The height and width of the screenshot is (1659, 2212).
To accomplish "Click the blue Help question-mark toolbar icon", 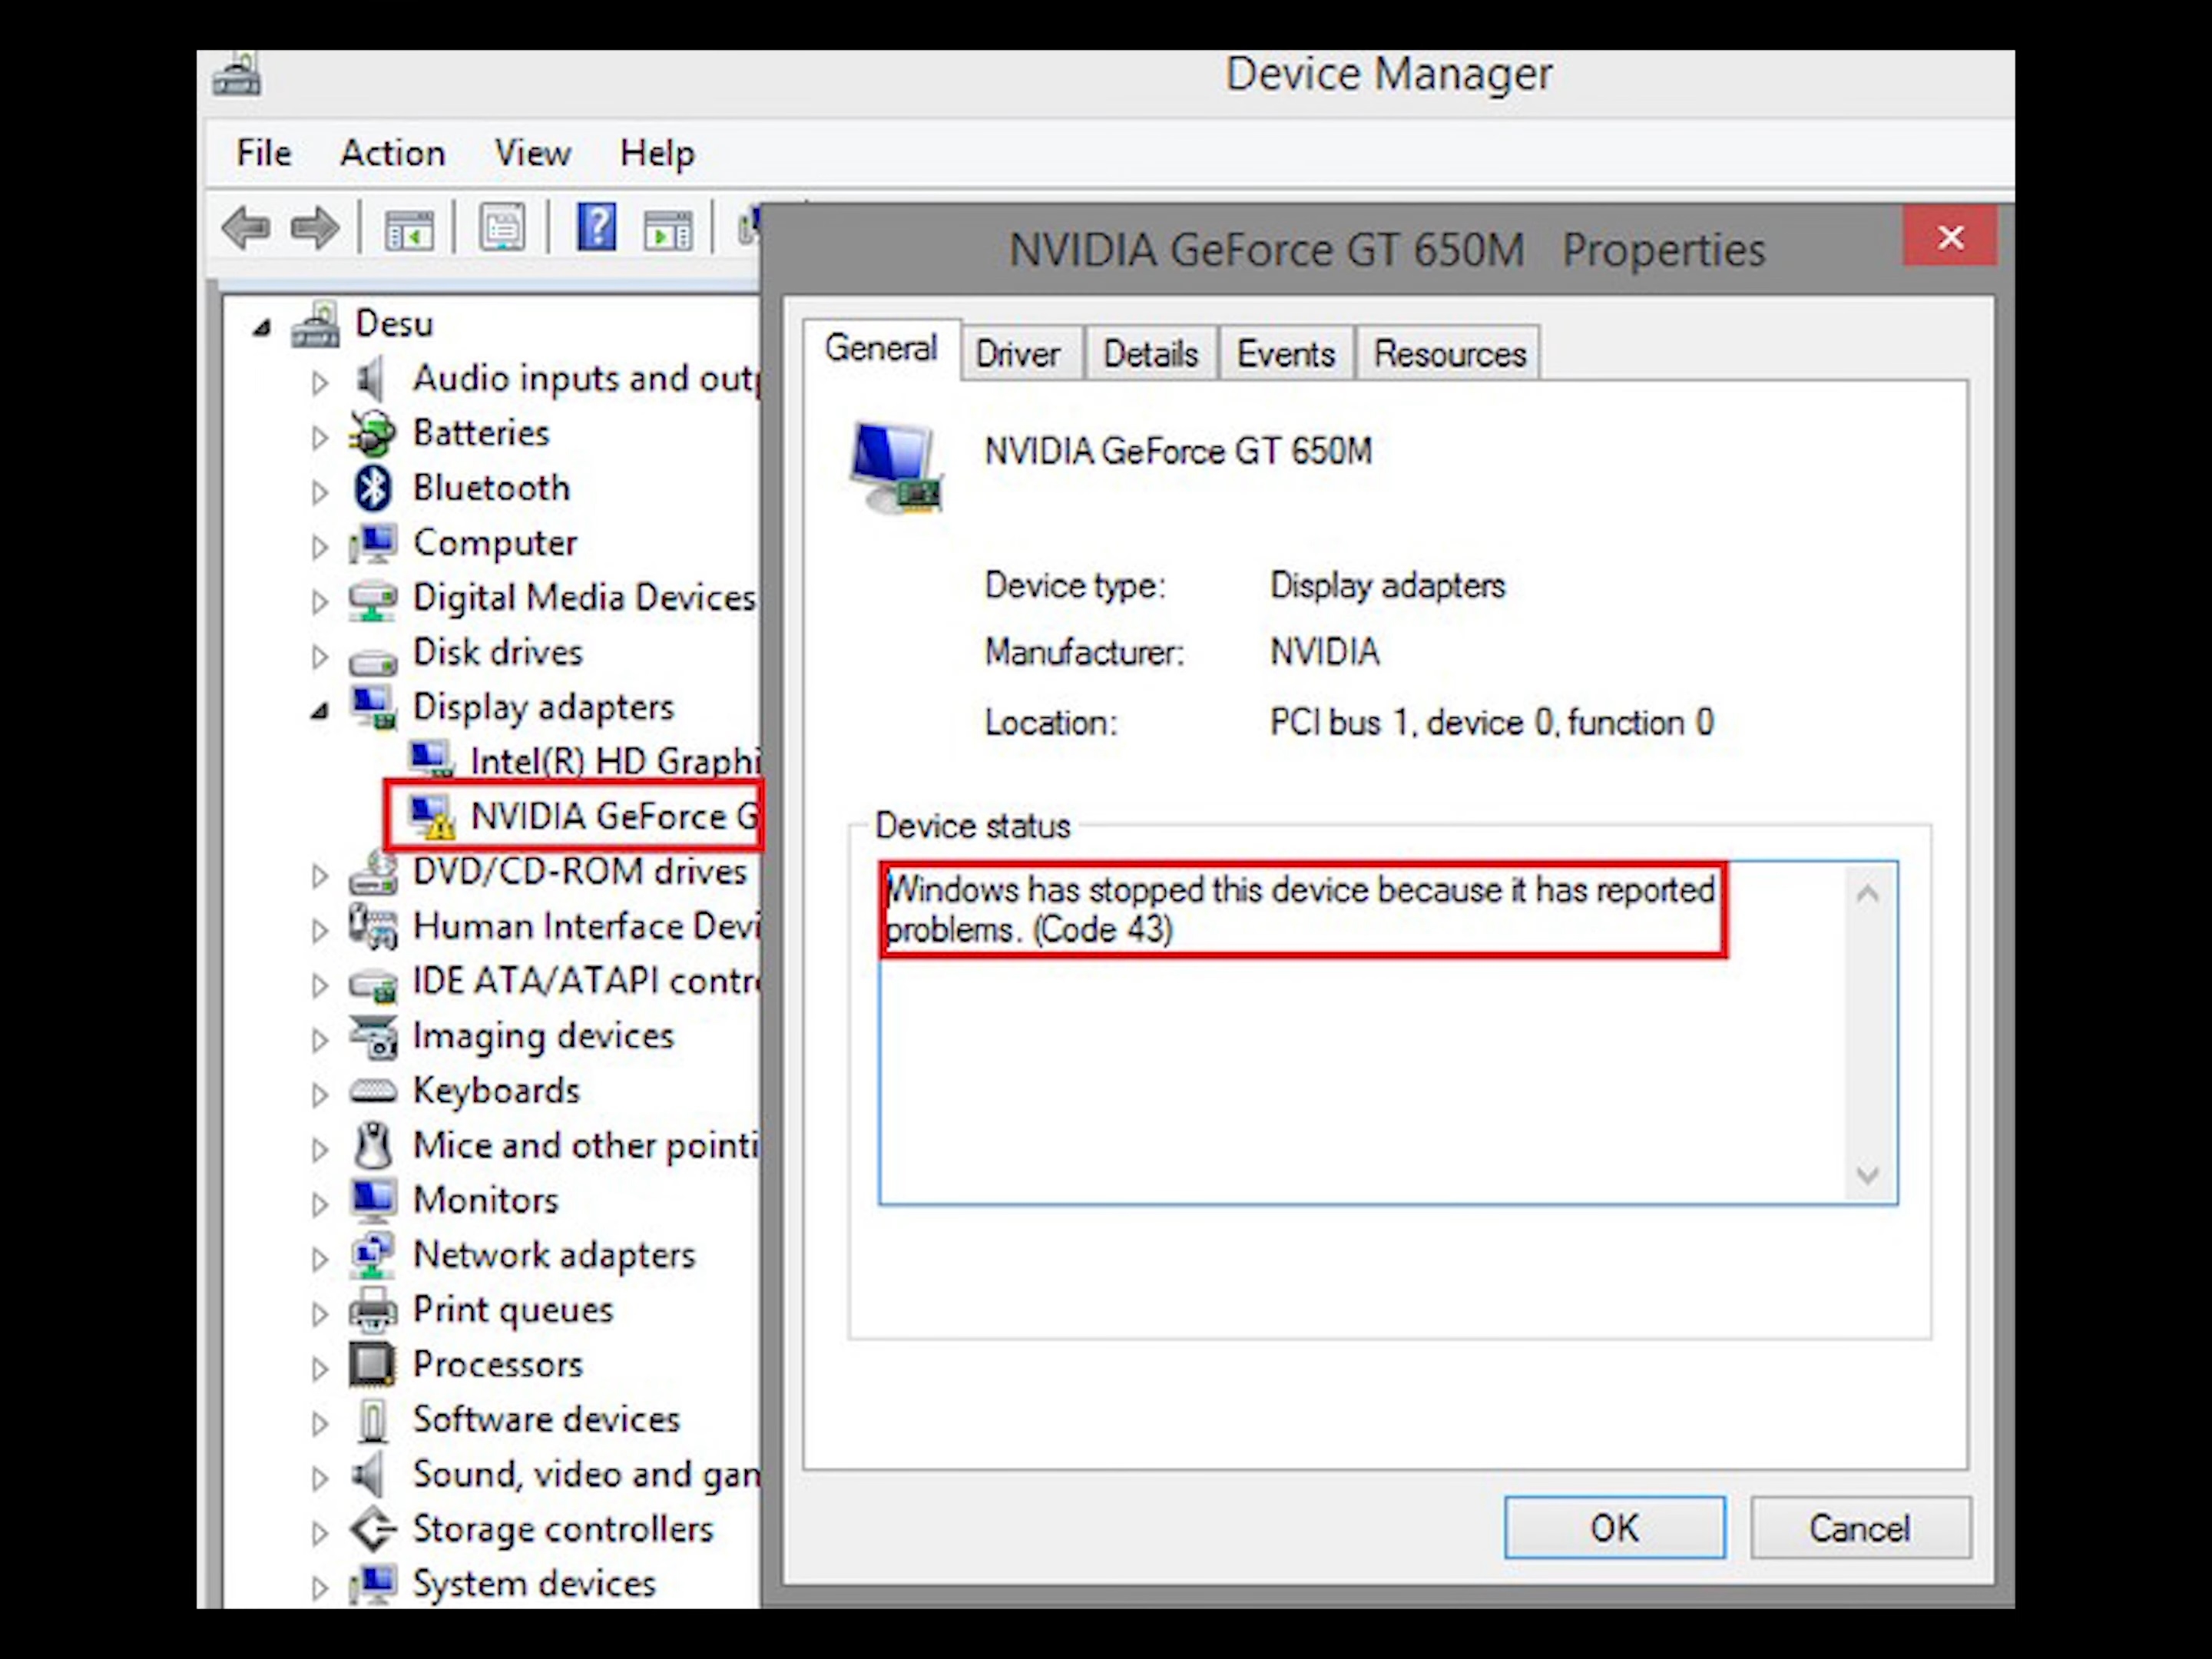I will (x=597, y=227).
